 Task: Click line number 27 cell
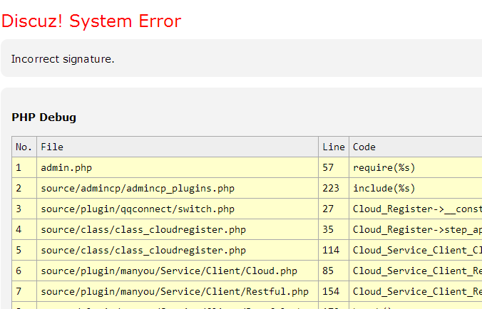tap(334, 209)
